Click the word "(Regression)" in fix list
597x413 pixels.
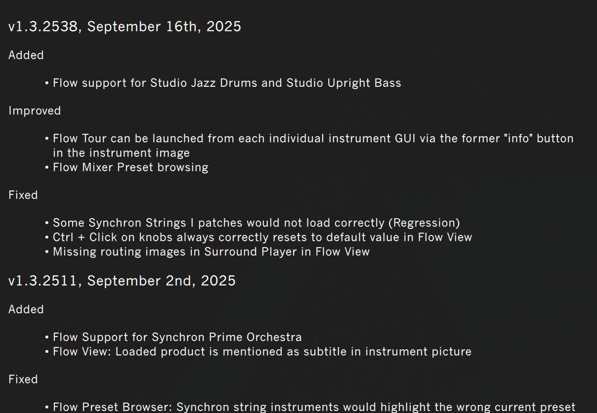pyautogui.click(x=424, y=223)
